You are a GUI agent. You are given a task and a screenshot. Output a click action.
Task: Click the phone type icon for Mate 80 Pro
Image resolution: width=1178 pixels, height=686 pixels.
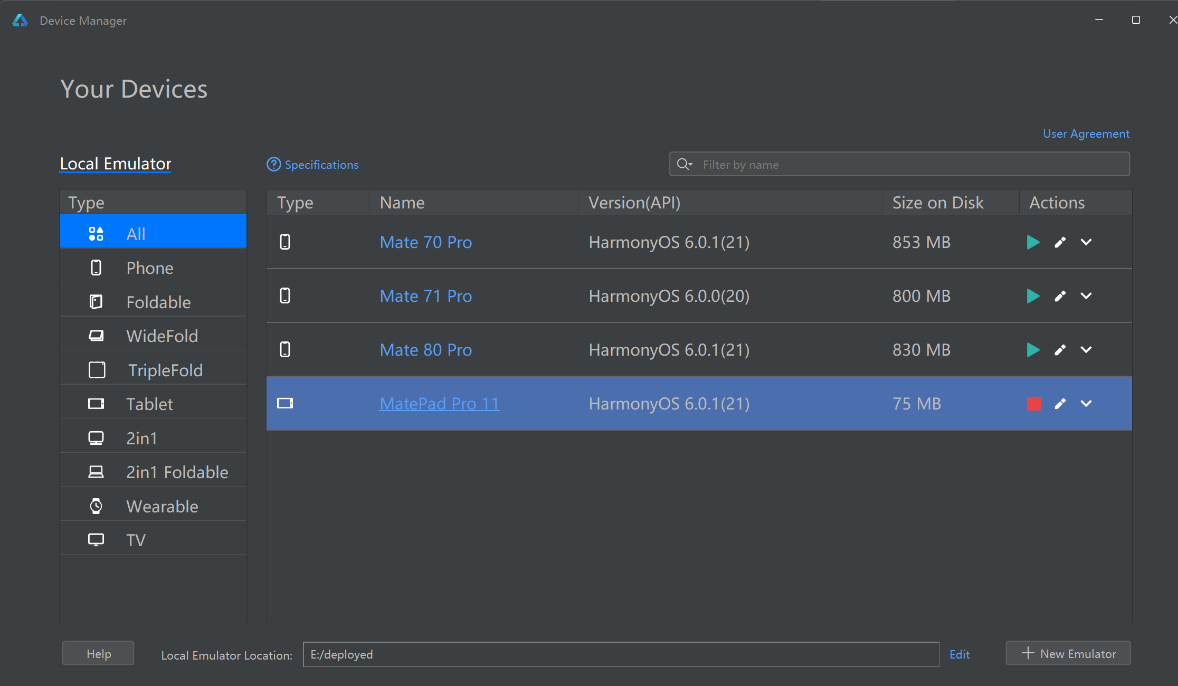(285, 350)
